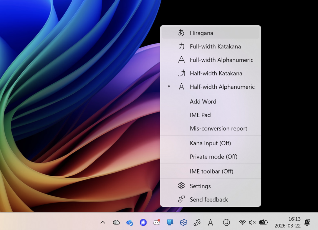Select Hiragana mode via the あ icon
The width and height of the screenshot is (318, 230).
[182, 33]
